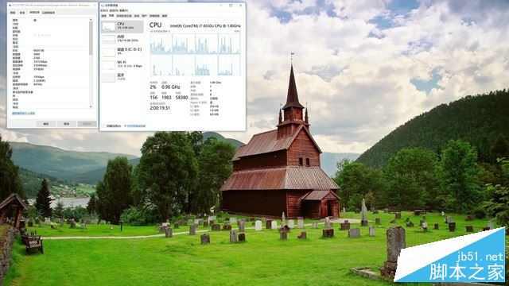Click the Intel Core i7-8550U CPU name text
The image size is (509, 286).
tap(205, 25)
